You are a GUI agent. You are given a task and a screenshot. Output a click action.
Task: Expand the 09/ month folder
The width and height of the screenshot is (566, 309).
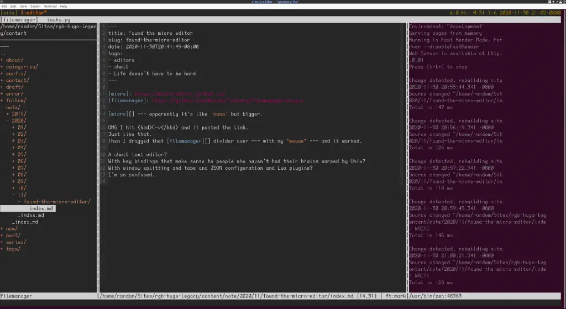pos(19,181)
